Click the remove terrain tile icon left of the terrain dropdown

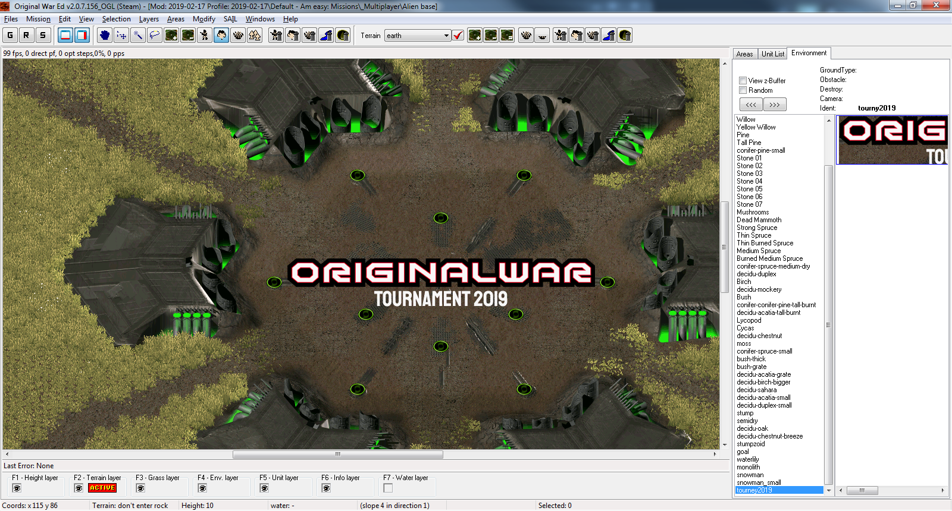[188, 35]
